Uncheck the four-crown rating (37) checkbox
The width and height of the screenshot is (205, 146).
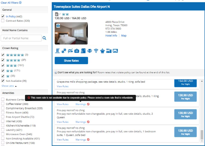click(3, 60)
